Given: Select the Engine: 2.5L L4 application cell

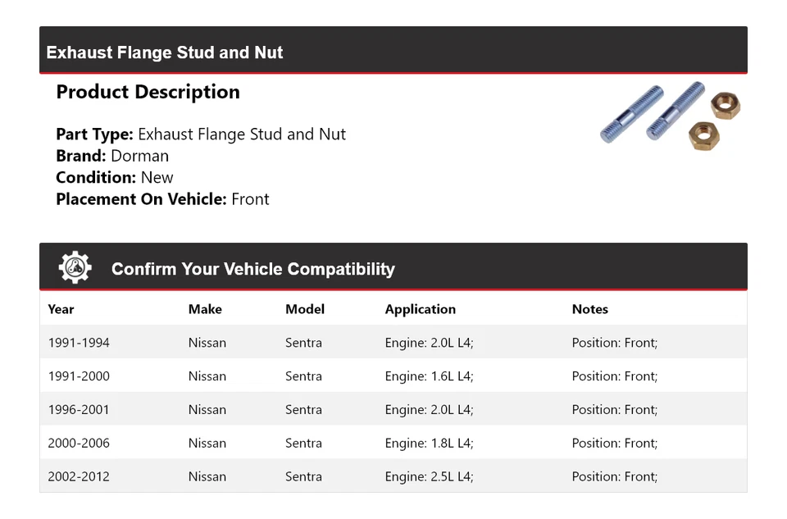Looking at the screenshot, I should point(429,476).
